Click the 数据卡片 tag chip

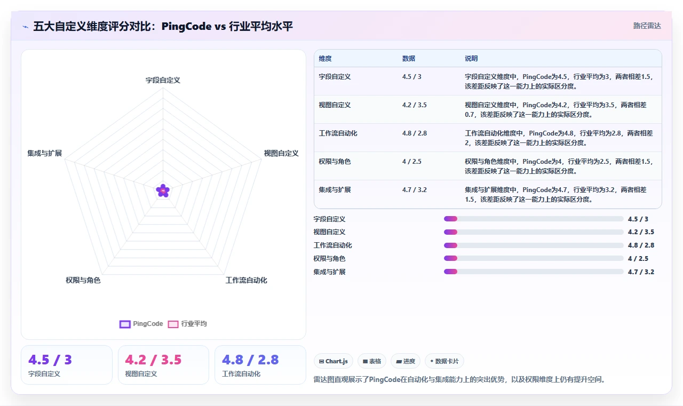[x=444, y=361]
